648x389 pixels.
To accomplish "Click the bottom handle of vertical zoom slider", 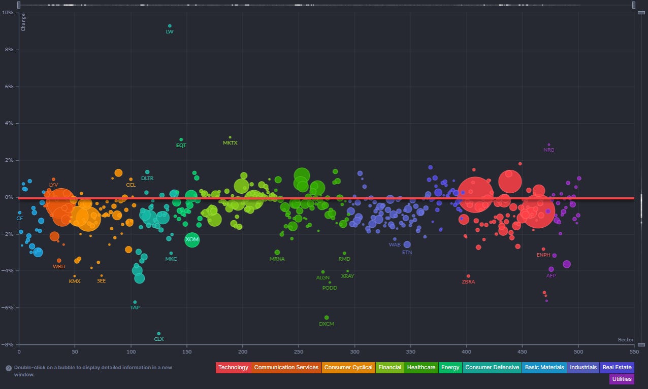I will pyautogui.click(x=641, y=345).
